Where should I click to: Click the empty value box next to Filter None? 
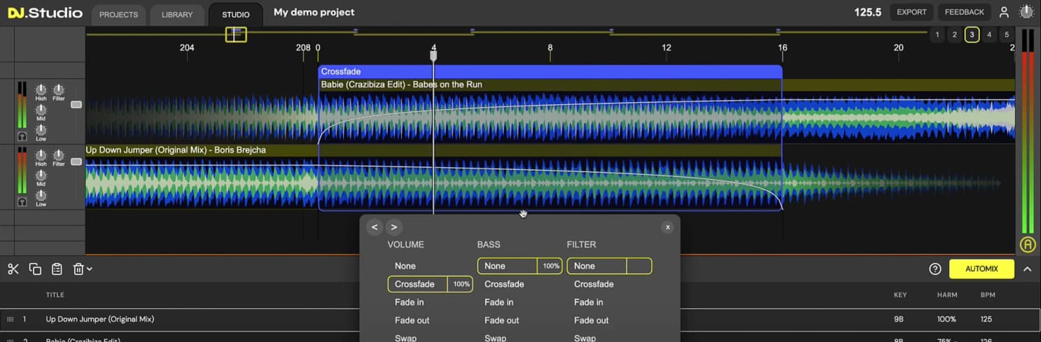point(639,266)
